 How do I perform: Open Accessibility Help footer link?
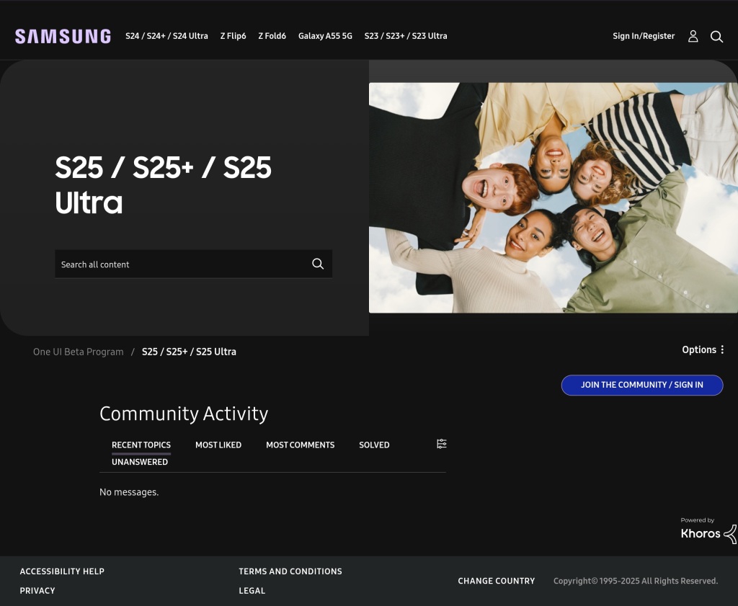pyautogui.click(x=62, y=571)
